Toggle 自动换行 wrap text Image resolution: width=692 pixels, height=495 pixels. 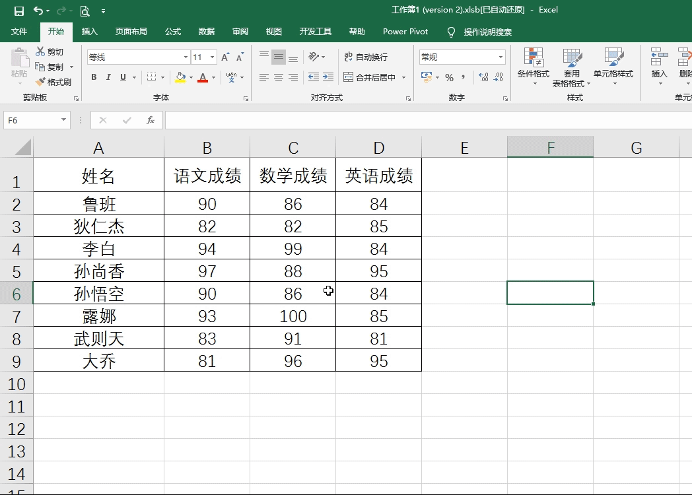(x=365, y=57)
